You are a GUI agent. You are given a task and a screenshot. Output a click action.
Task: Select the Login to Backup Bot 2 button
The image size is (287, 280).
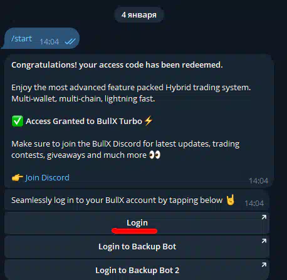(137, 270)
